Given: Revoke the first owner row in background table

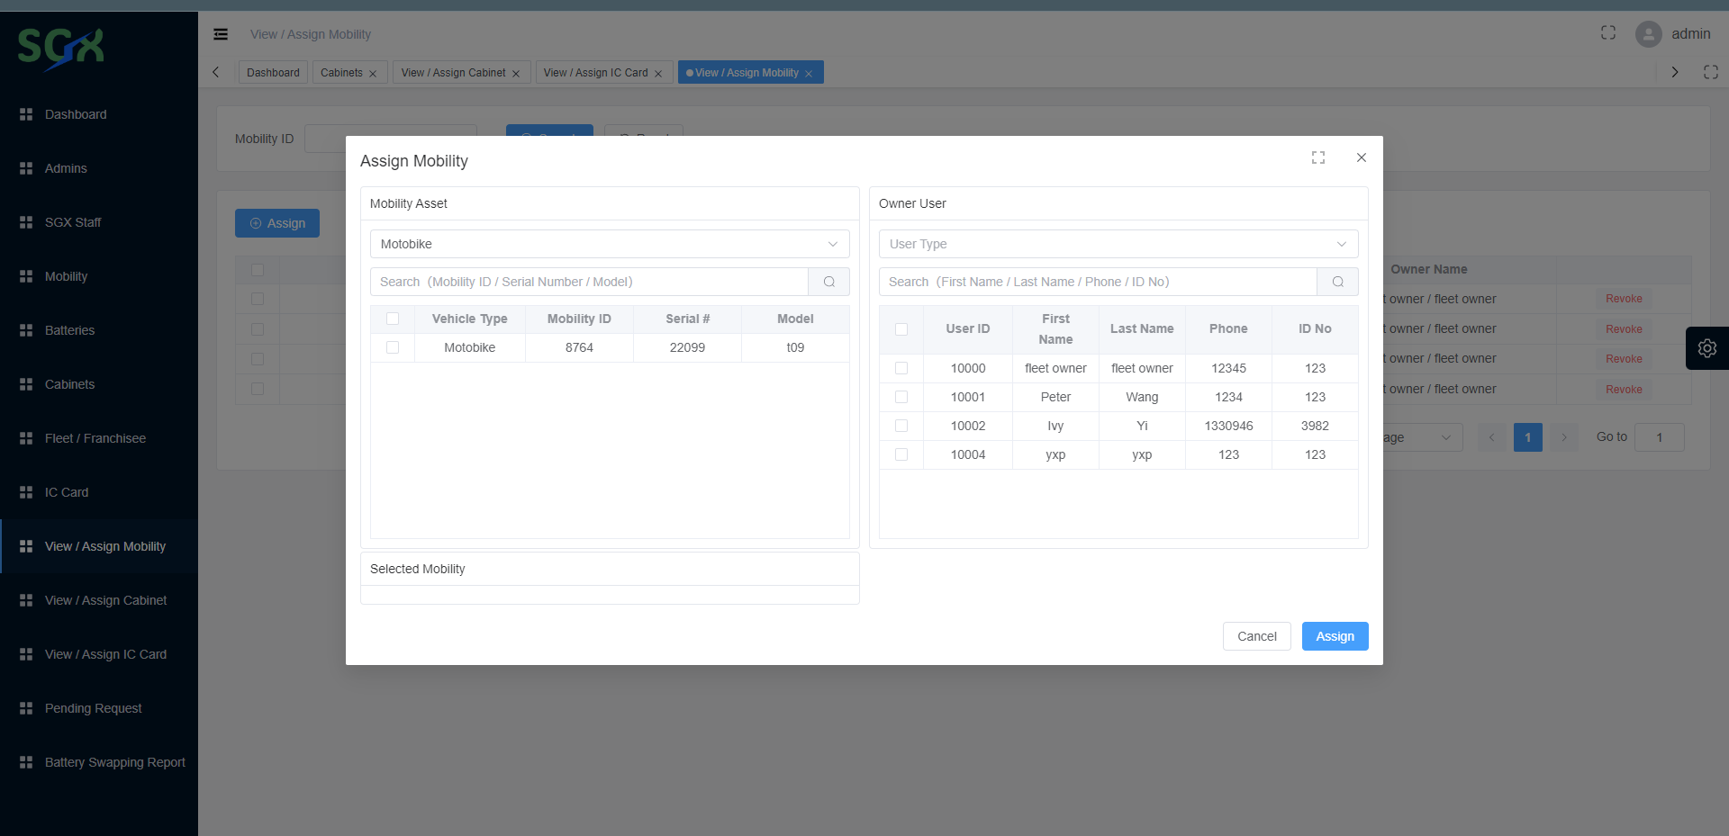Looking at the screenshot, I should click(1624, 299).
